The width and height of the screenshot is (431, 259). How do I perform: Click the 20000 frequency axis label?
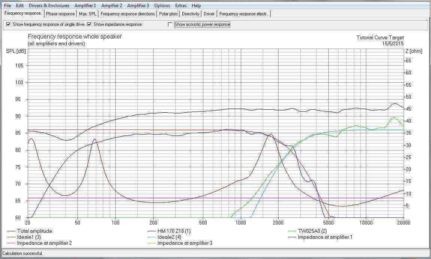(x=404, y=222)
